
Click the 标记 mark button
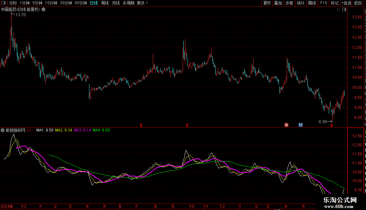[335, 3]
